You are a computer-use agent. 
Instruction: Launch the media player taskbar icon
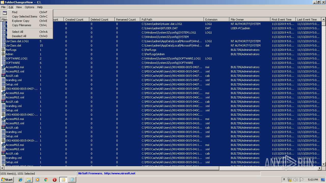click(x=37, y=180)
